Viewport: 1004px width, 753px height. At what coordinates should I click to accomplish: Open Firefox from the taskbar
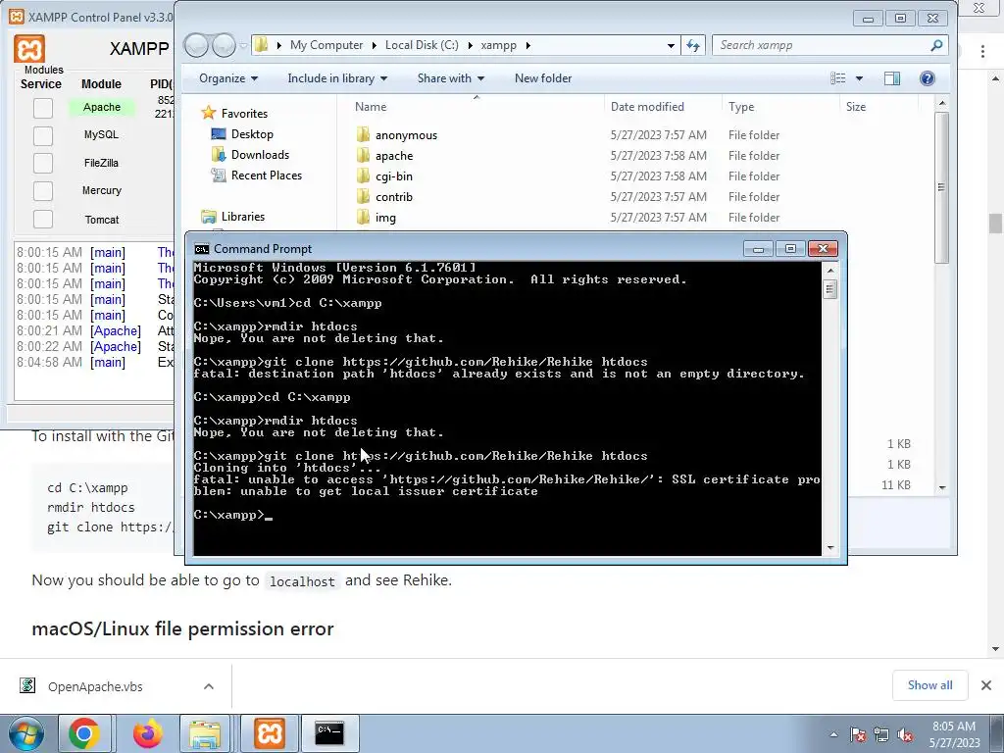tap(147, 733)
